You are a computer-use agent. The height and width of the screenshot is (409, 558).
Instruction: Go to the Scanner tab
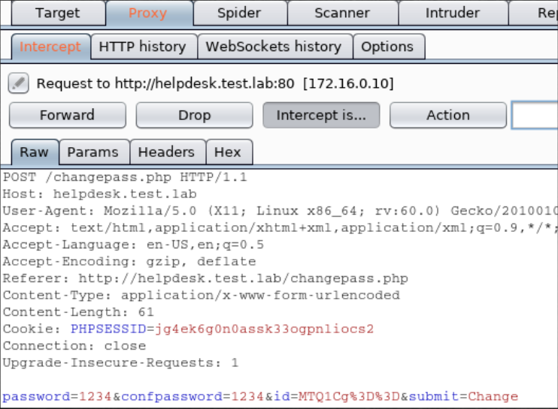coord(342,13)
